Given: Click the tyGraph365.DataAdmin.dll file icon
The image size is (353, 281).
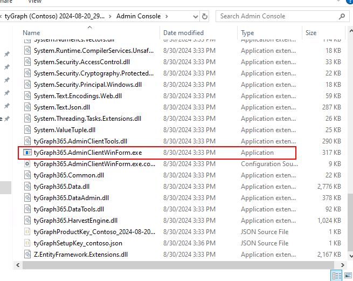Looking at the screenshot, I should pyautogui.click(x=27, y=198).
